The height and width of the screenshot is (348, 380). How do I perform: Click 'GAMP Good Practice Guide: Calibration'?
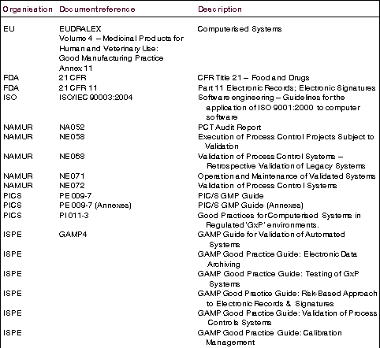270,333
